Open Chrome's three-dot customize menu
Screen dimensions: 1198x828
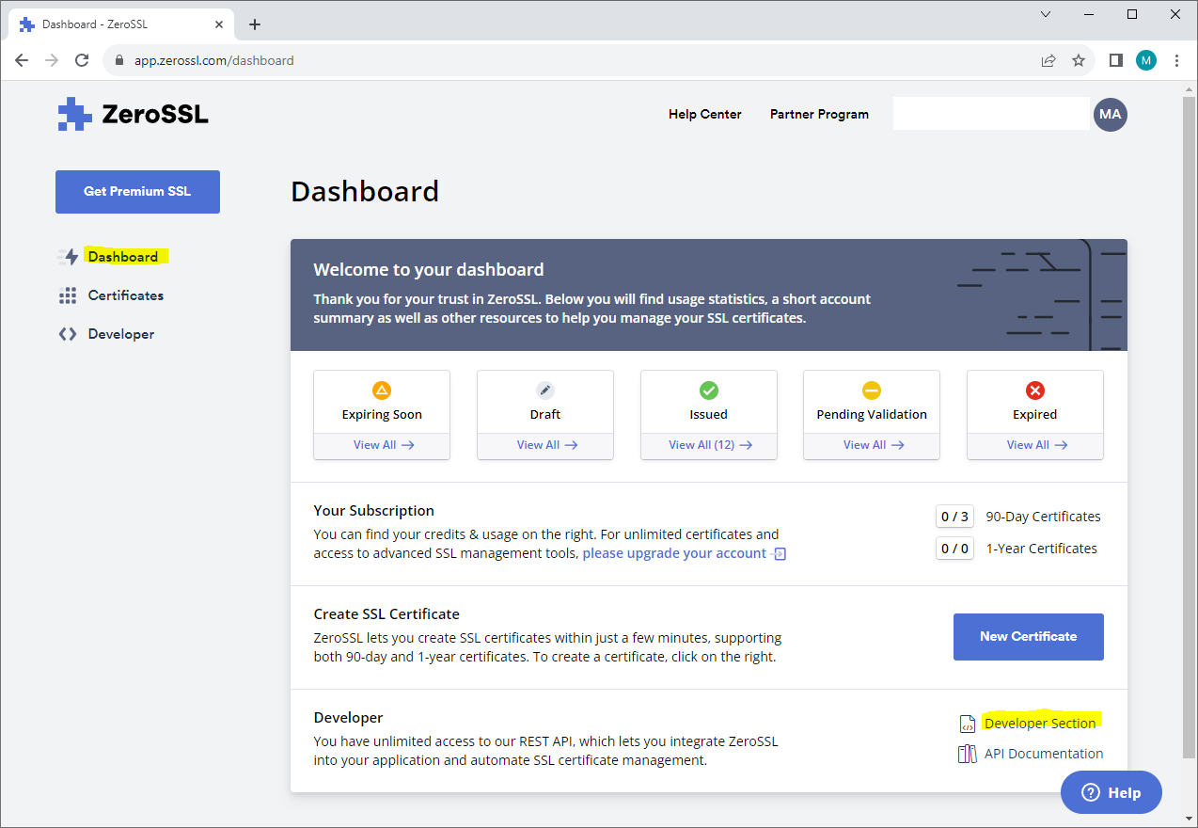1177,59
